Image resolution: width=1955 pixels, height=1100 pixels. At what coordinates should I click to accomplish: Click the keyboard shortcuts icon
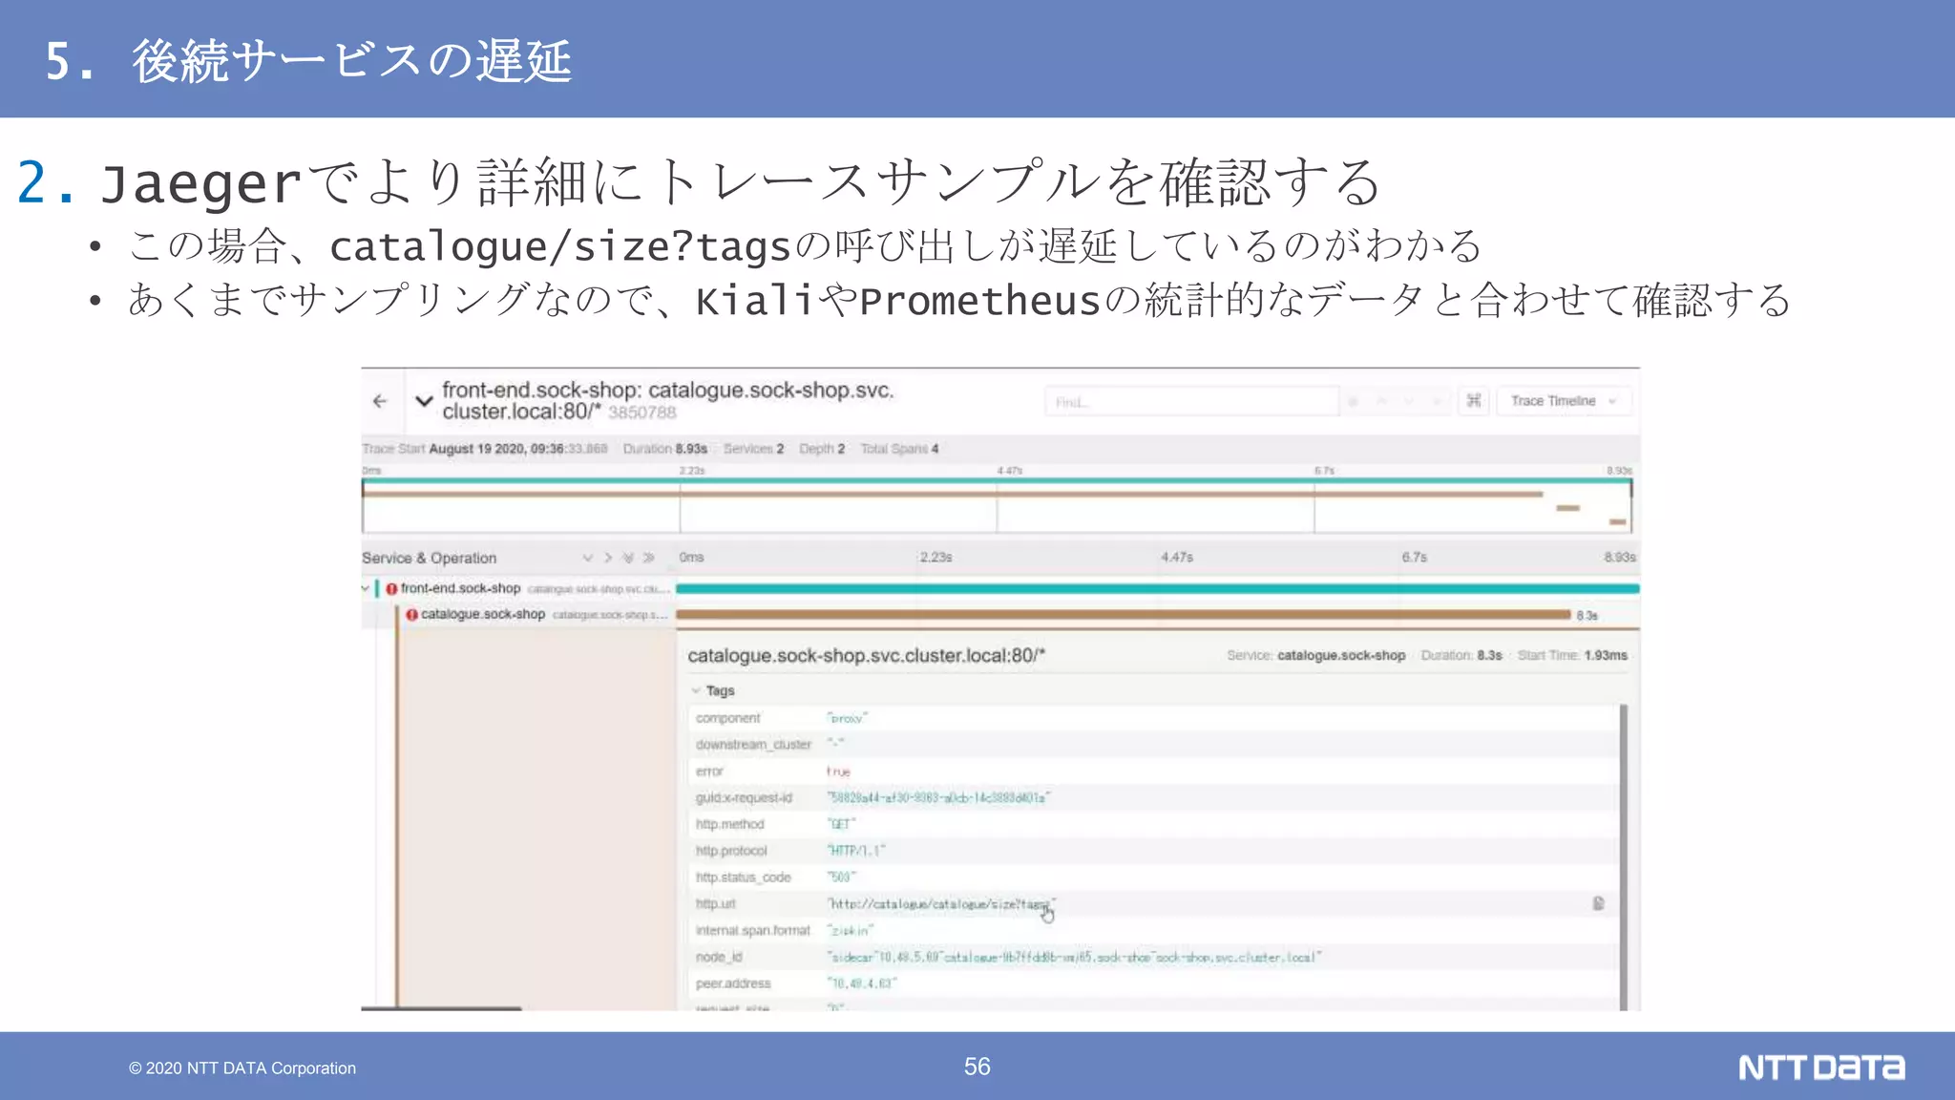pyautogui.click(x=1474, y=401)
